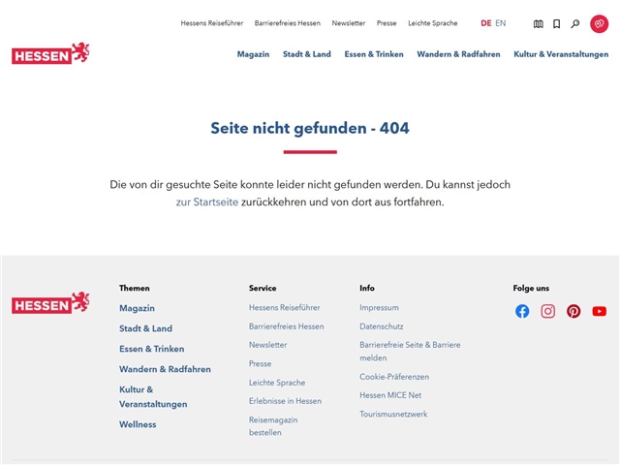Screen dimensions: 620x465
Task: Open the YouTube social icon
Action: (x=599, y=311)
